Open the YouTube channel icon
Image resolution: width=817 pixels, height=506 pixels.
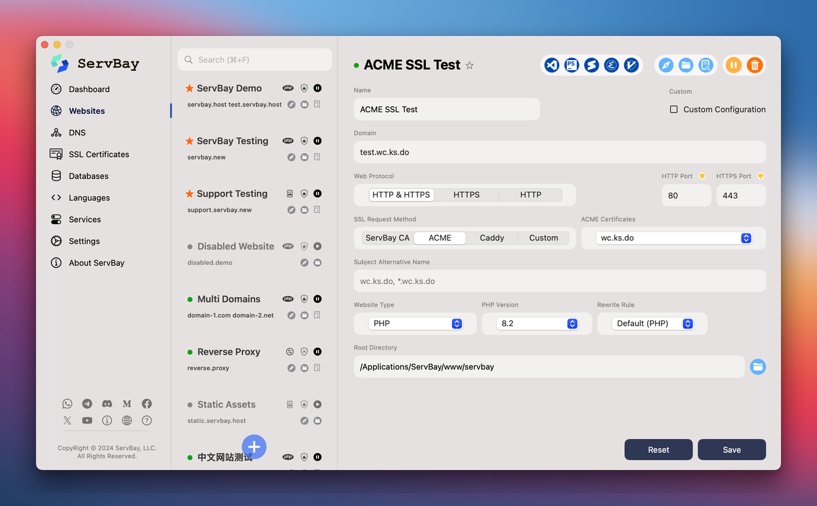[87, 420]
